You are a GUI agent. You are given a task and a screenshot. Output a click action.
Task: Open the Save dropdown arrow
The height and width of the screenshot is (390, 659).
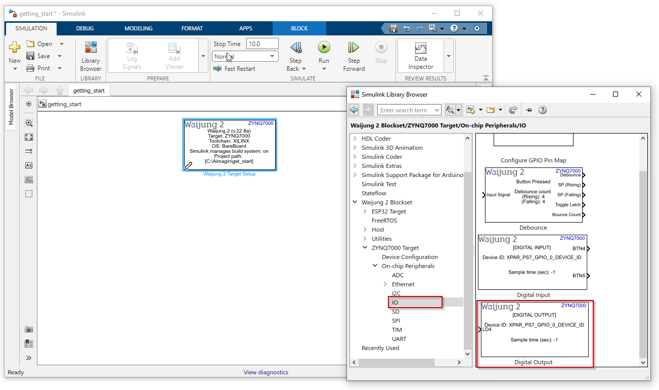coord(60,56)
